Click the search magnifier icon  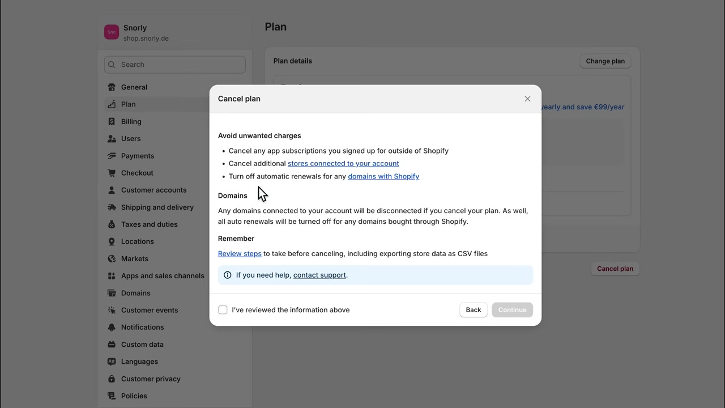[112, 65]
